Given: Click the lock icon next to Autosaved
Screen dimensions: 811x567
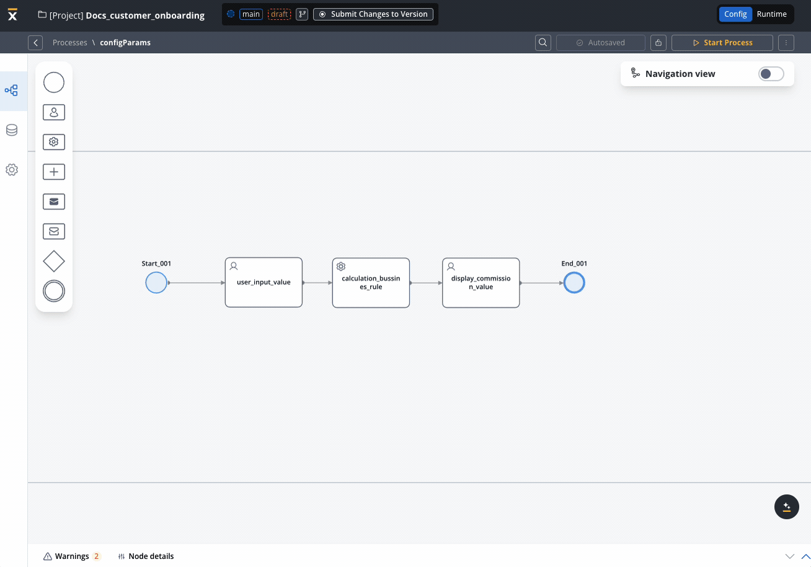Looking at the screenshot, I should pyautogui.click(x=658, y=43).
